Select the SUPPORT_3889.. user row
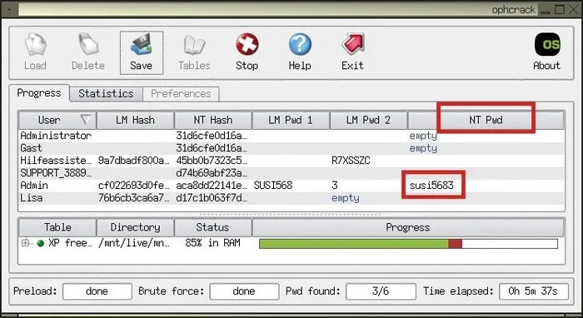The width and height of the screenshot is (583, 318). click(x=291, y=173)
